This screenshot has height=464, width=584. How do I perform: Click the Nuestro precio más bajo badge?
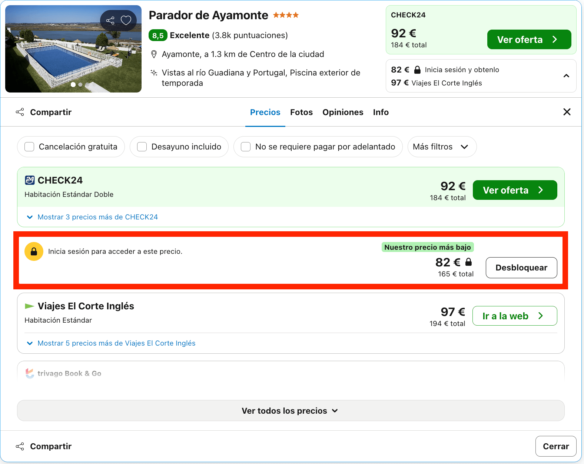(x=428, y=247)
